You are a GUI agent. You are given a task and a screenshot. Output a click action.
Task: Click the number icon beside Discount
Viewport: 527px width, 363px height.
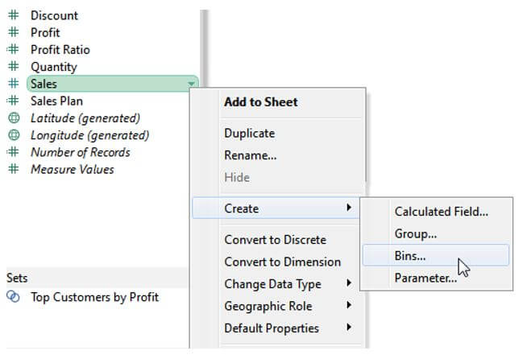(13, 15)
